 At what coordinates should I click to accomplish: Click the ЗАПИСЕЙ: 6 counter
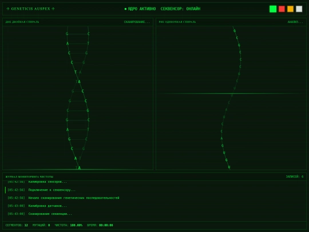click(295, 176)
